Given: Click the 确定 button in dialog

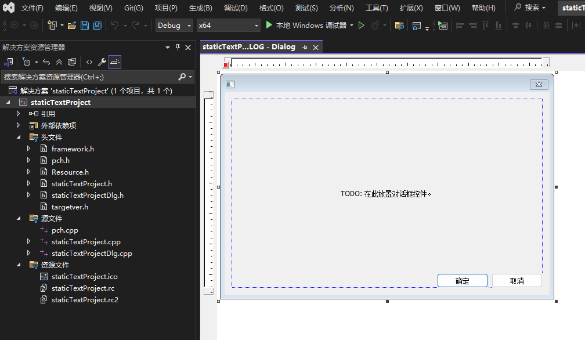Looking at the screenshot, I should pyautogui.click(x=462, y=281).
